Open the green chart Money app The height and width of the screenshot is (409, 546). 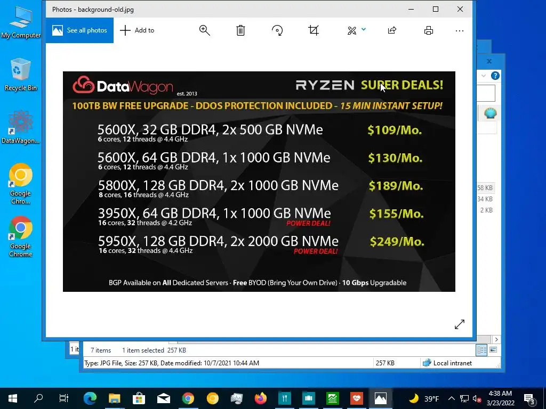point(333,398)
